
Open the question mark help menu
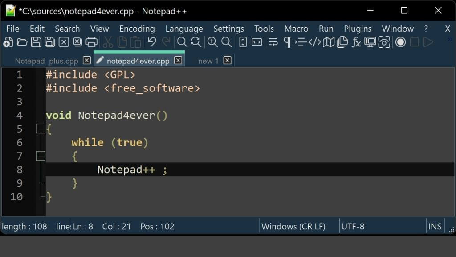tap(426, 29)
